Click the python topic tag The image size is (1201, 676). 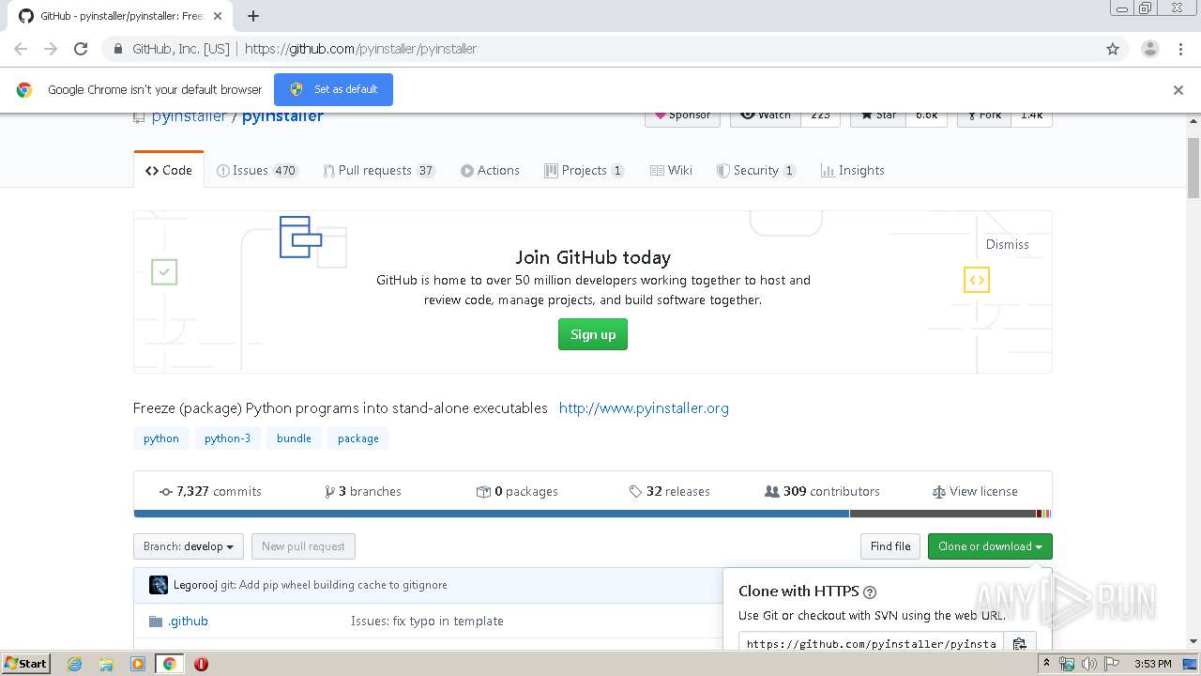point(161,438)
